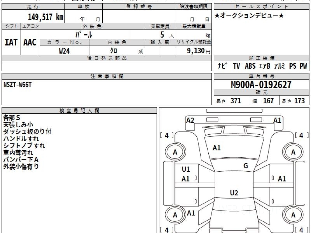
Task: Select the クロ interior color value
Action: coord(114,51)
